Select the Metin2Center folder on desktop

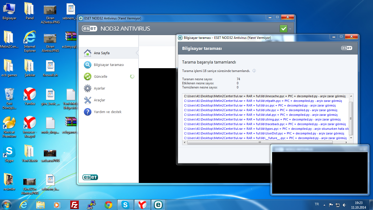[x=9, y=40]
